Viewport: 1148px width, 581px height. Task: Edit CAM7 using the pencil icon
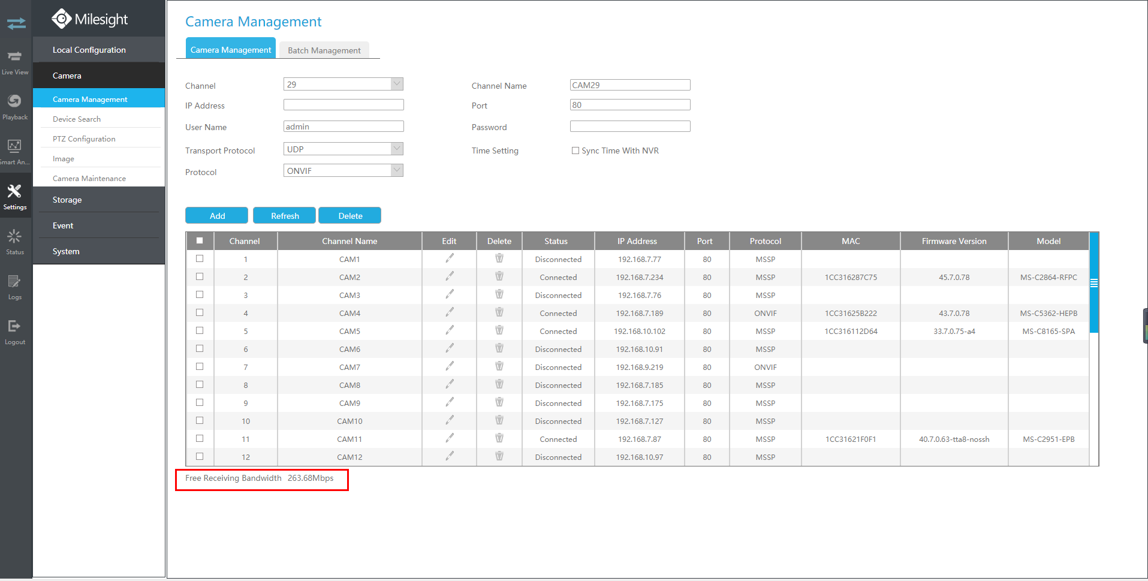click(450, 366)
